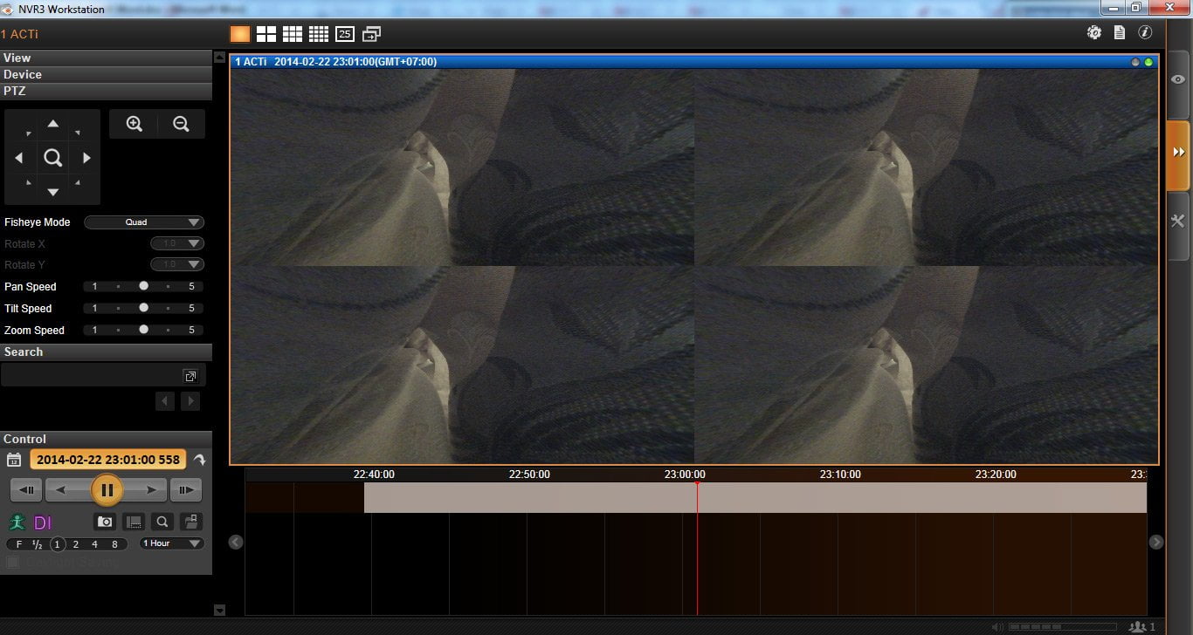Switch to 3x3 nine-channel layout
Viewport: 1193px width, 635px height.
pos(293,34)
